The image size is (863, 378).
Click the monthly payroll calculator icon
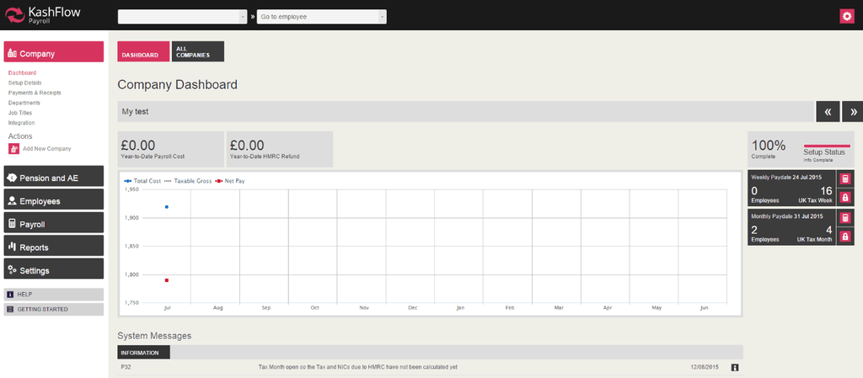(844, 218)
